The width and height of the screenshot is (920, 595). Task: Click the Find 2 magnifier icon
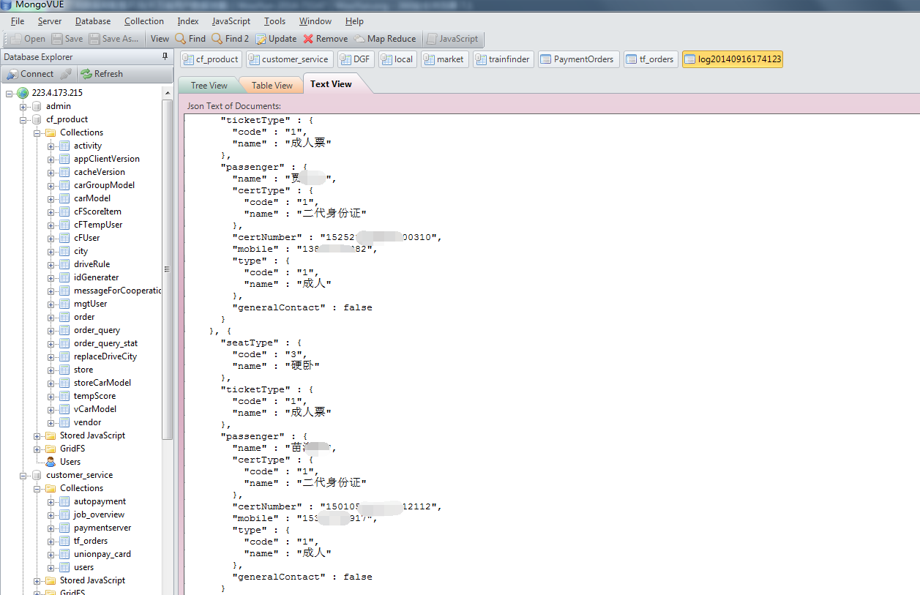[x=217, y=39]
